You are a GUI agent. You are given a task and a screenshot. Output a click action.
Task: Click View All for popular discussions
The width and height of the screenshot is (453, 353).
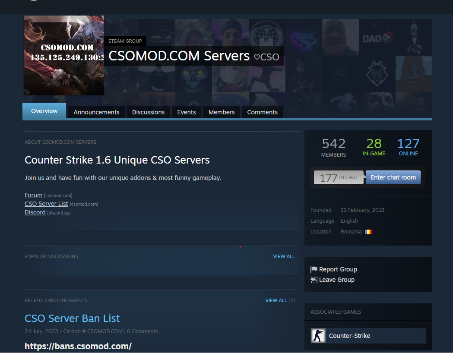(x=284, y=256)
